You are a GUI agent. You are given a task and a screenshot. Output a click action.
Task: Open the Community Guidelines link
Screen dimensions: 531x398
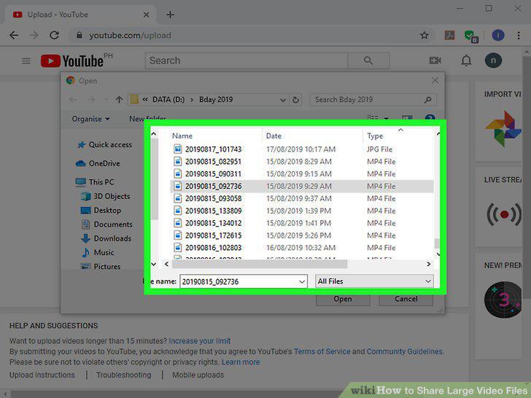point(404,351)
